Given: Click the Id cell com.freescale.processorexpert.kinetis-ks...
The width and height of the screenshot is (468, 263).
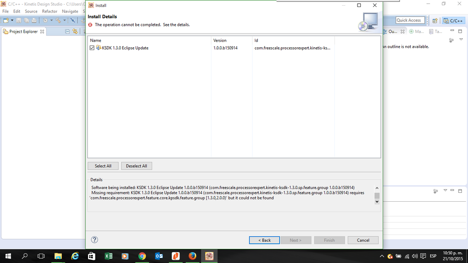Looking at the screenshot, I should (292, 48).
